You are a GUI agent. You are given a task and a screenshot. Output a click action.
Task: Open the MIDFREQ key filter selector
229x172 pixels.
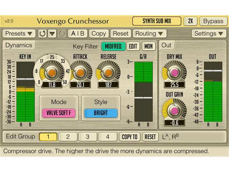click(x=113, y=46)
